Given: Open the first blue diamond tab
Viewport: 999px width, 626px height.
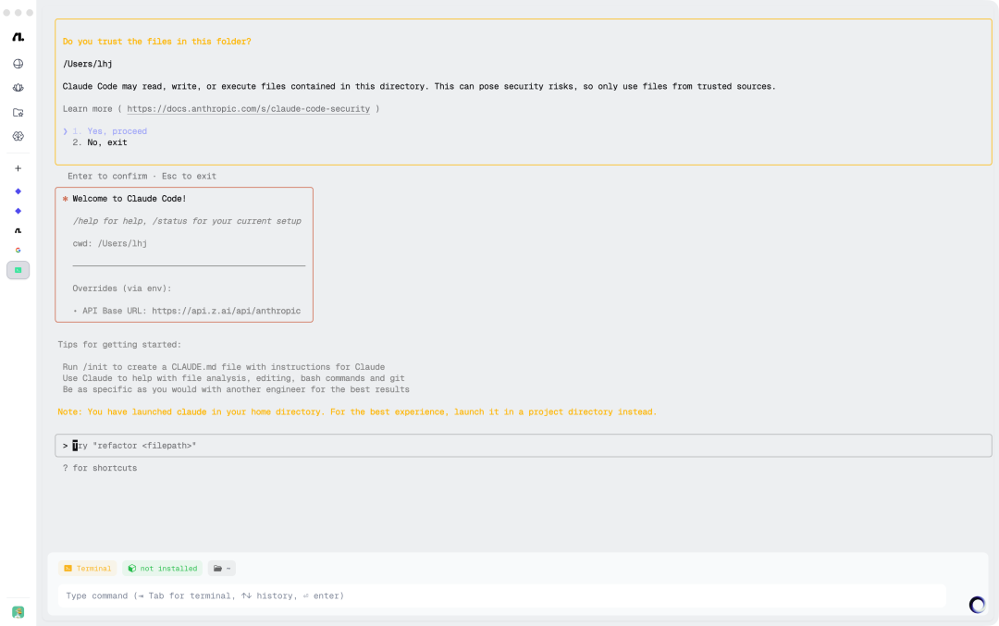Looking at the screenshot, I should pyautogui.click(x=18, y=191).
